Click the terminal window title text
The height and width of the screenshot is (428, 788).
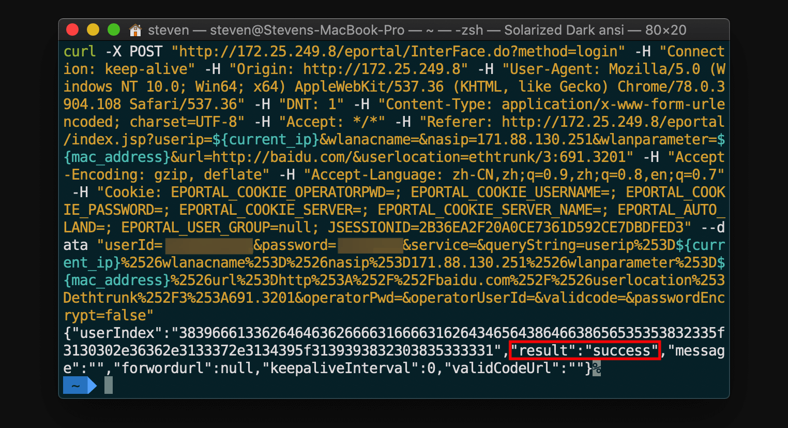pos(417,31)
